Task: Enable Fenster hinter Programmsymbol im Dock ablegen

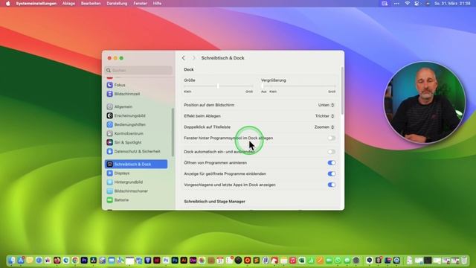Action: (x=331, y=138)
